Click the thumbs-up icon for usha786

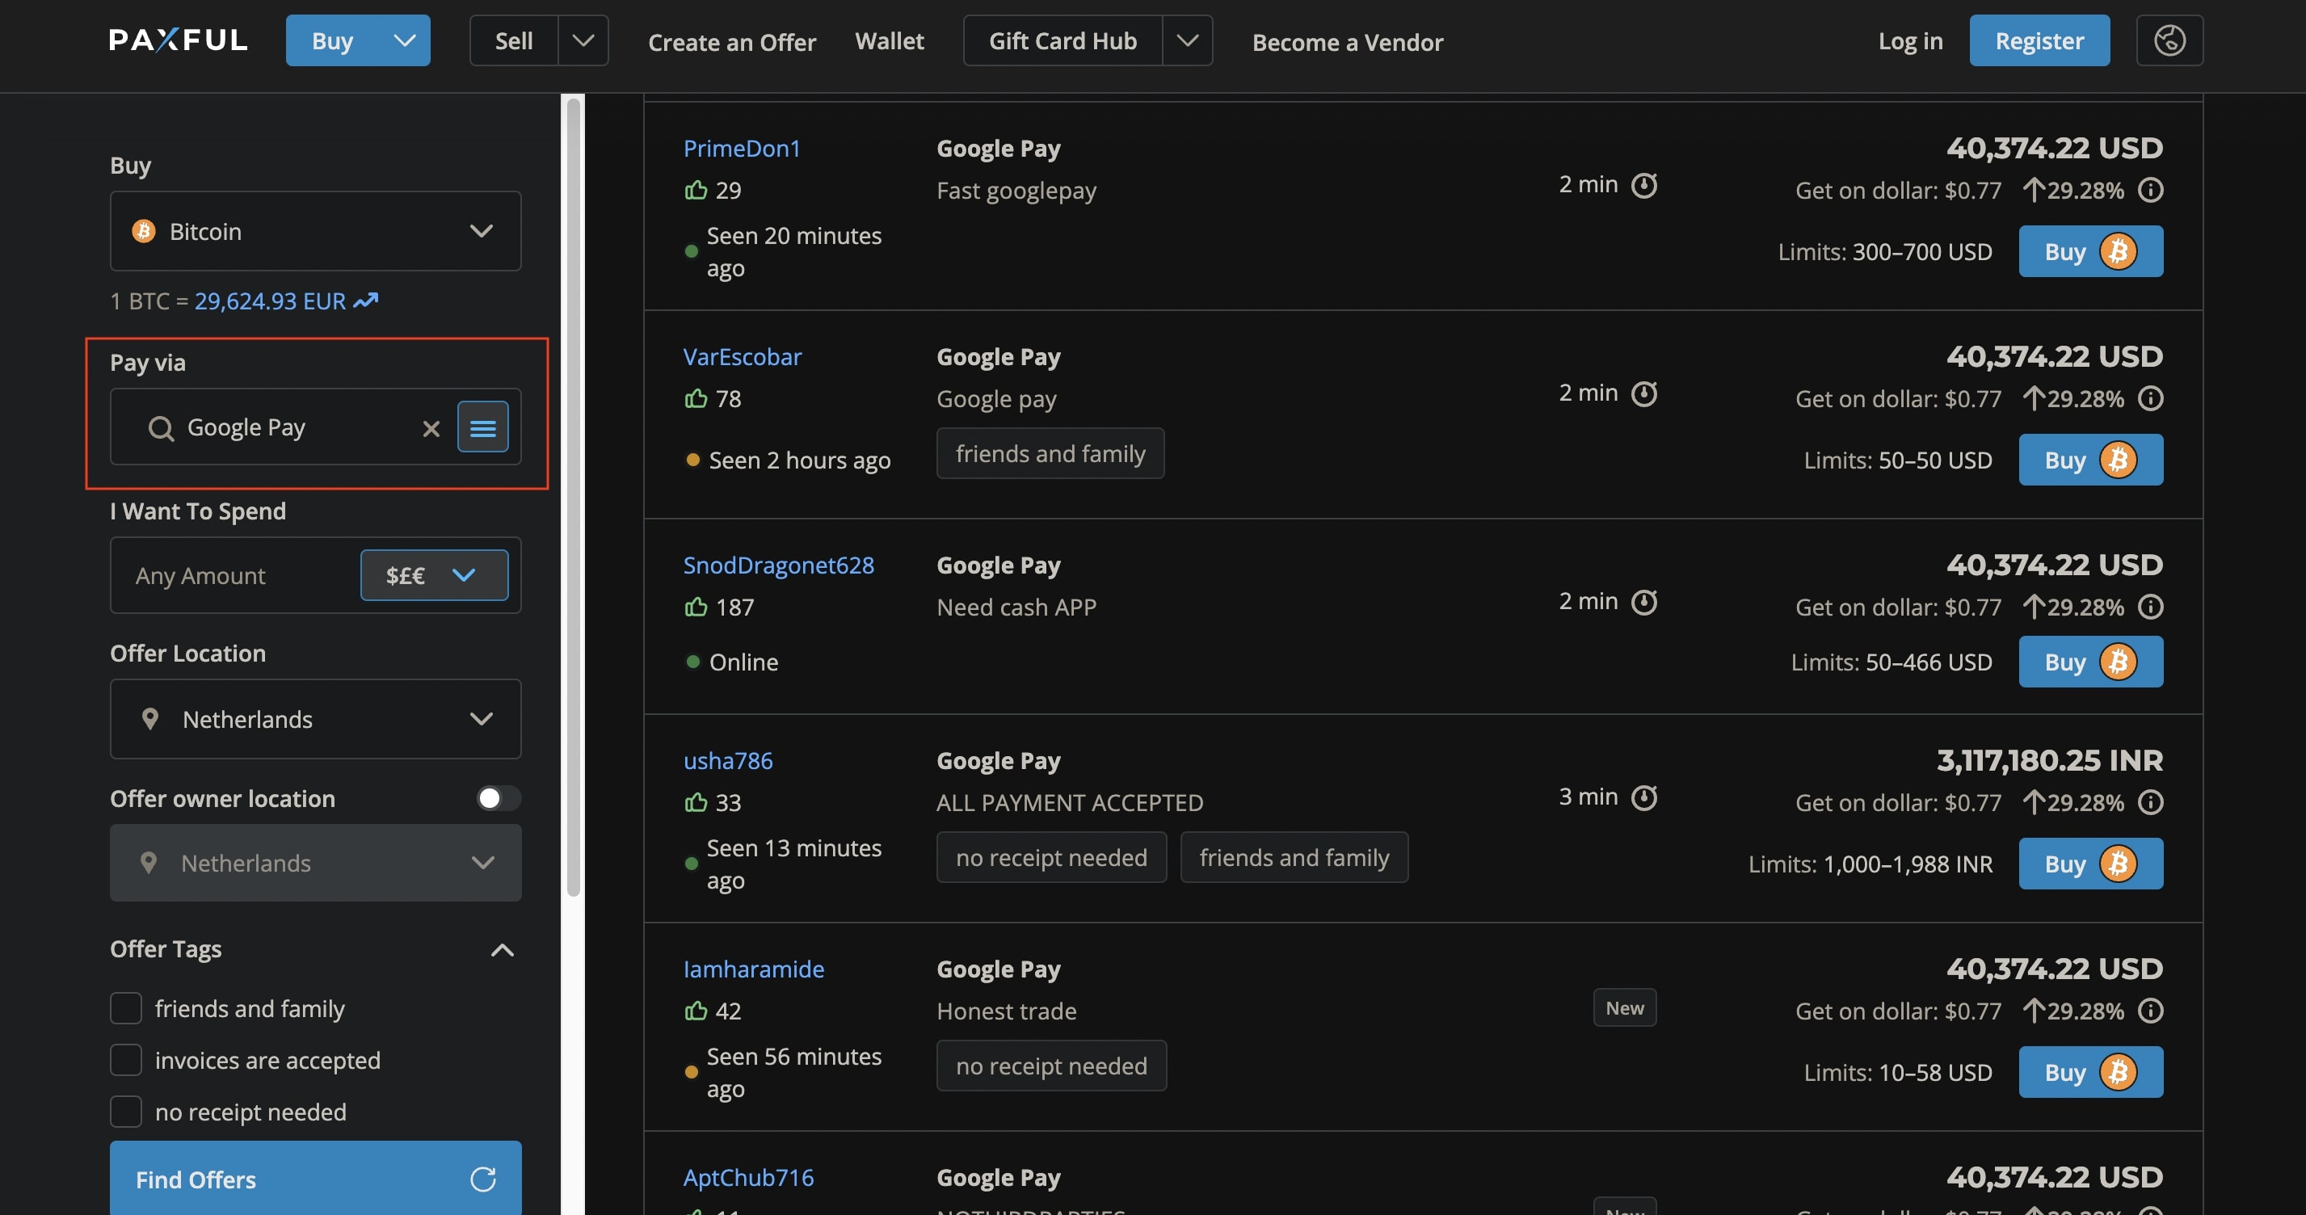[696, 801]
